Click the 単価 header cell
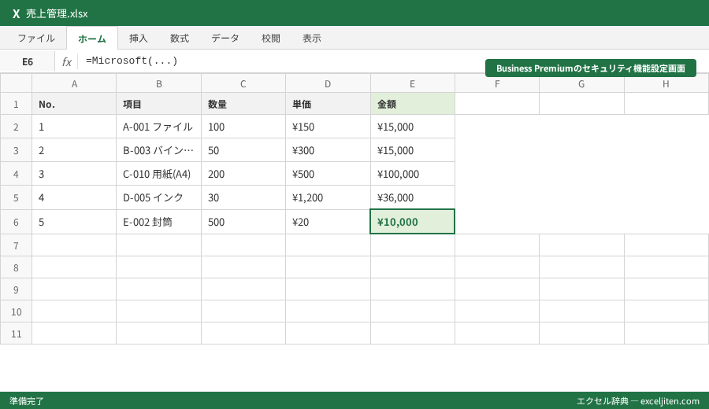Image resolution: width=709 pixels, height=409 pixels. point(328,105)
